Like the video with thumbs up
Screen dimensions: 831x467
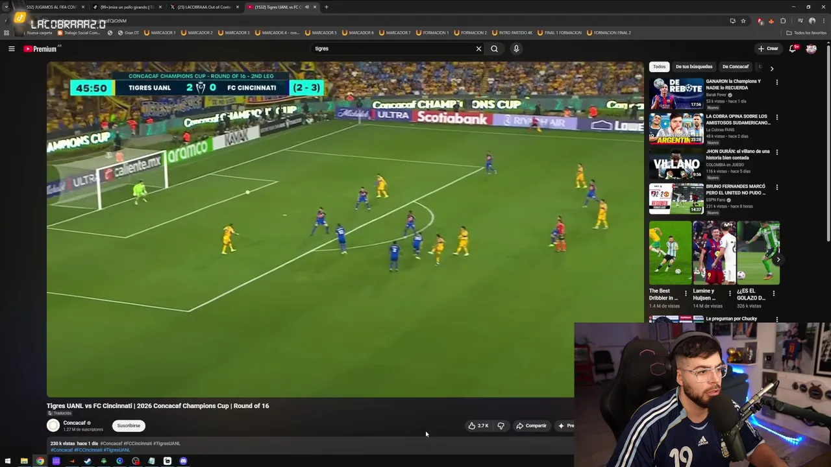(478, 425)
